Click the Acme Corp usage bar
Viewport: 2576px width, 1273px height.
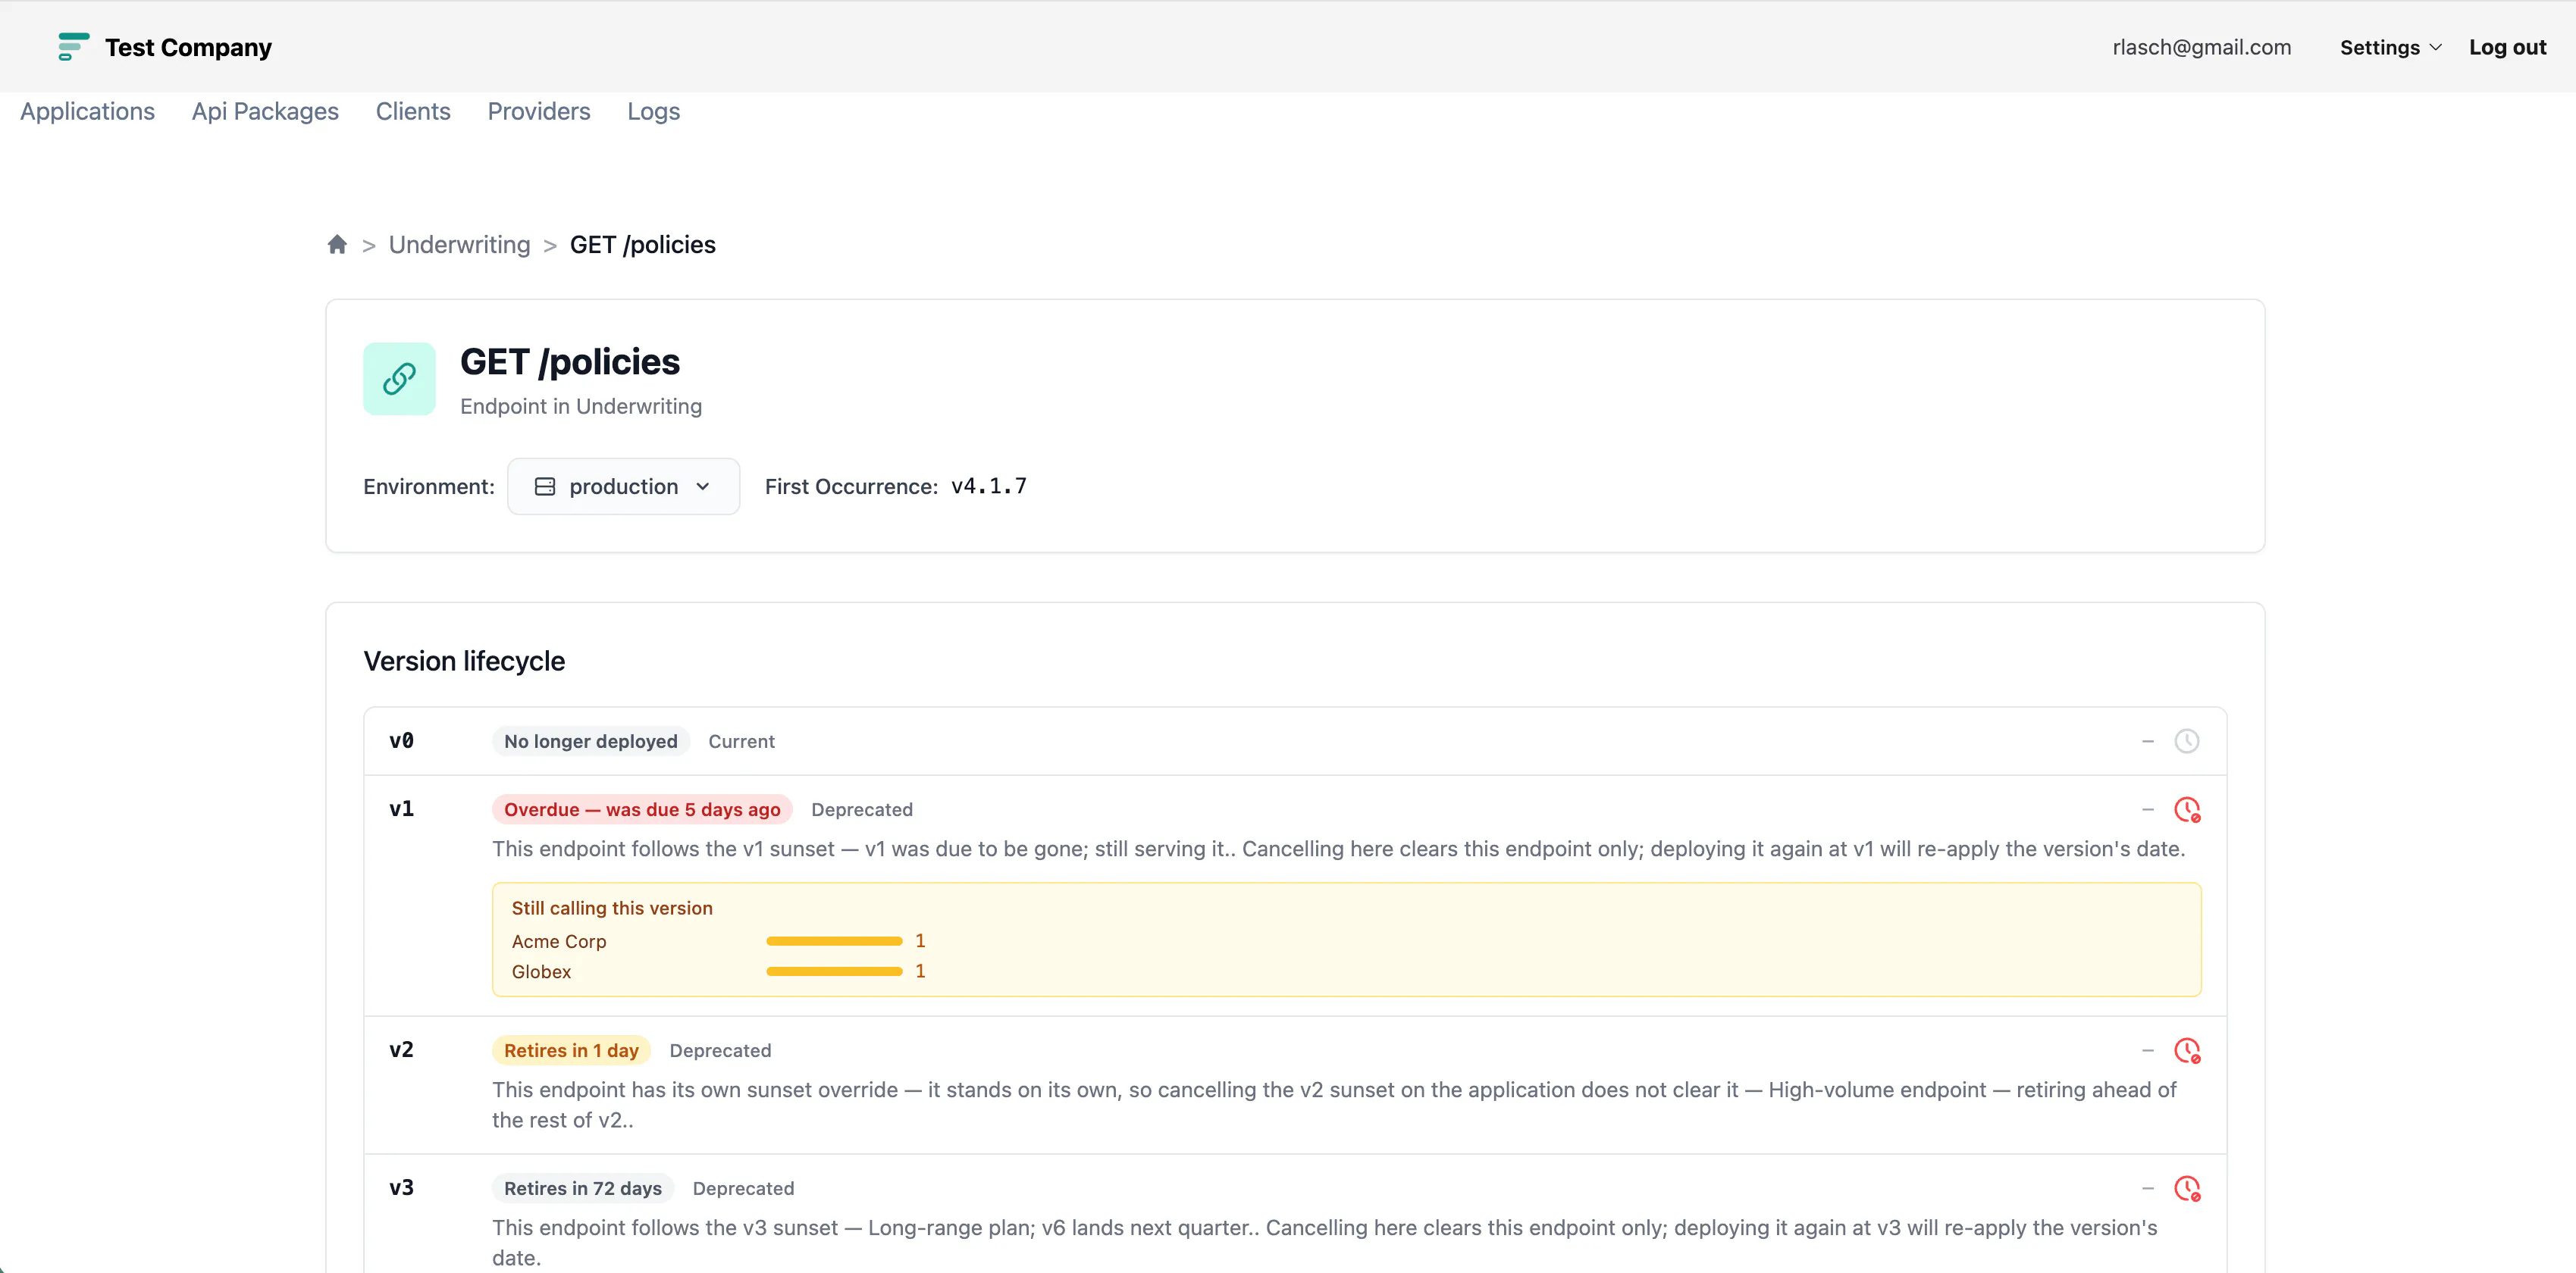(x=834, y=941)
